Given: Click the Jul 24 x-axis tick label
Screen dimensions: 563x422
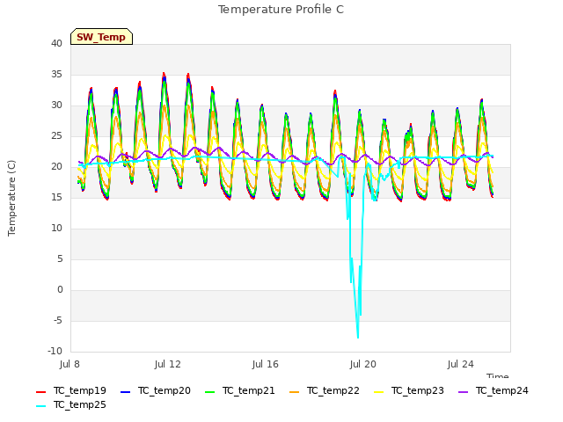Looking at the screenshot, I should [x=460, y=365].
